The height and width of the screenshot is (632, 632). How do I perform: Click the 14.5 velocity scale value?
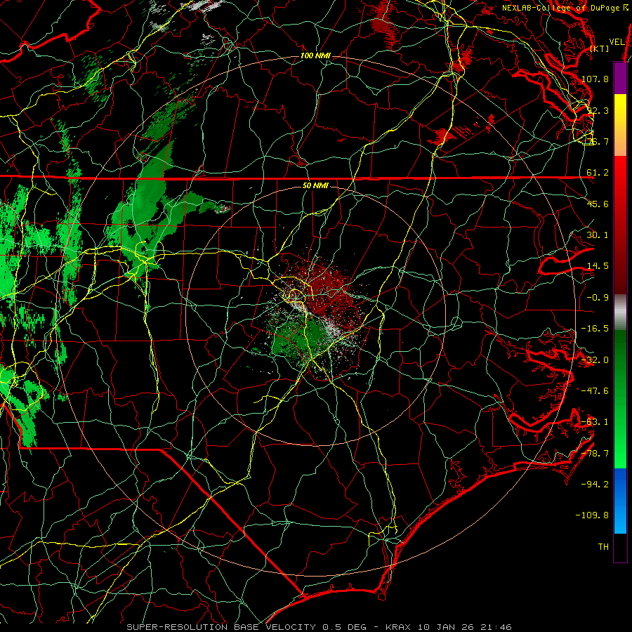(x=598, y=266)
